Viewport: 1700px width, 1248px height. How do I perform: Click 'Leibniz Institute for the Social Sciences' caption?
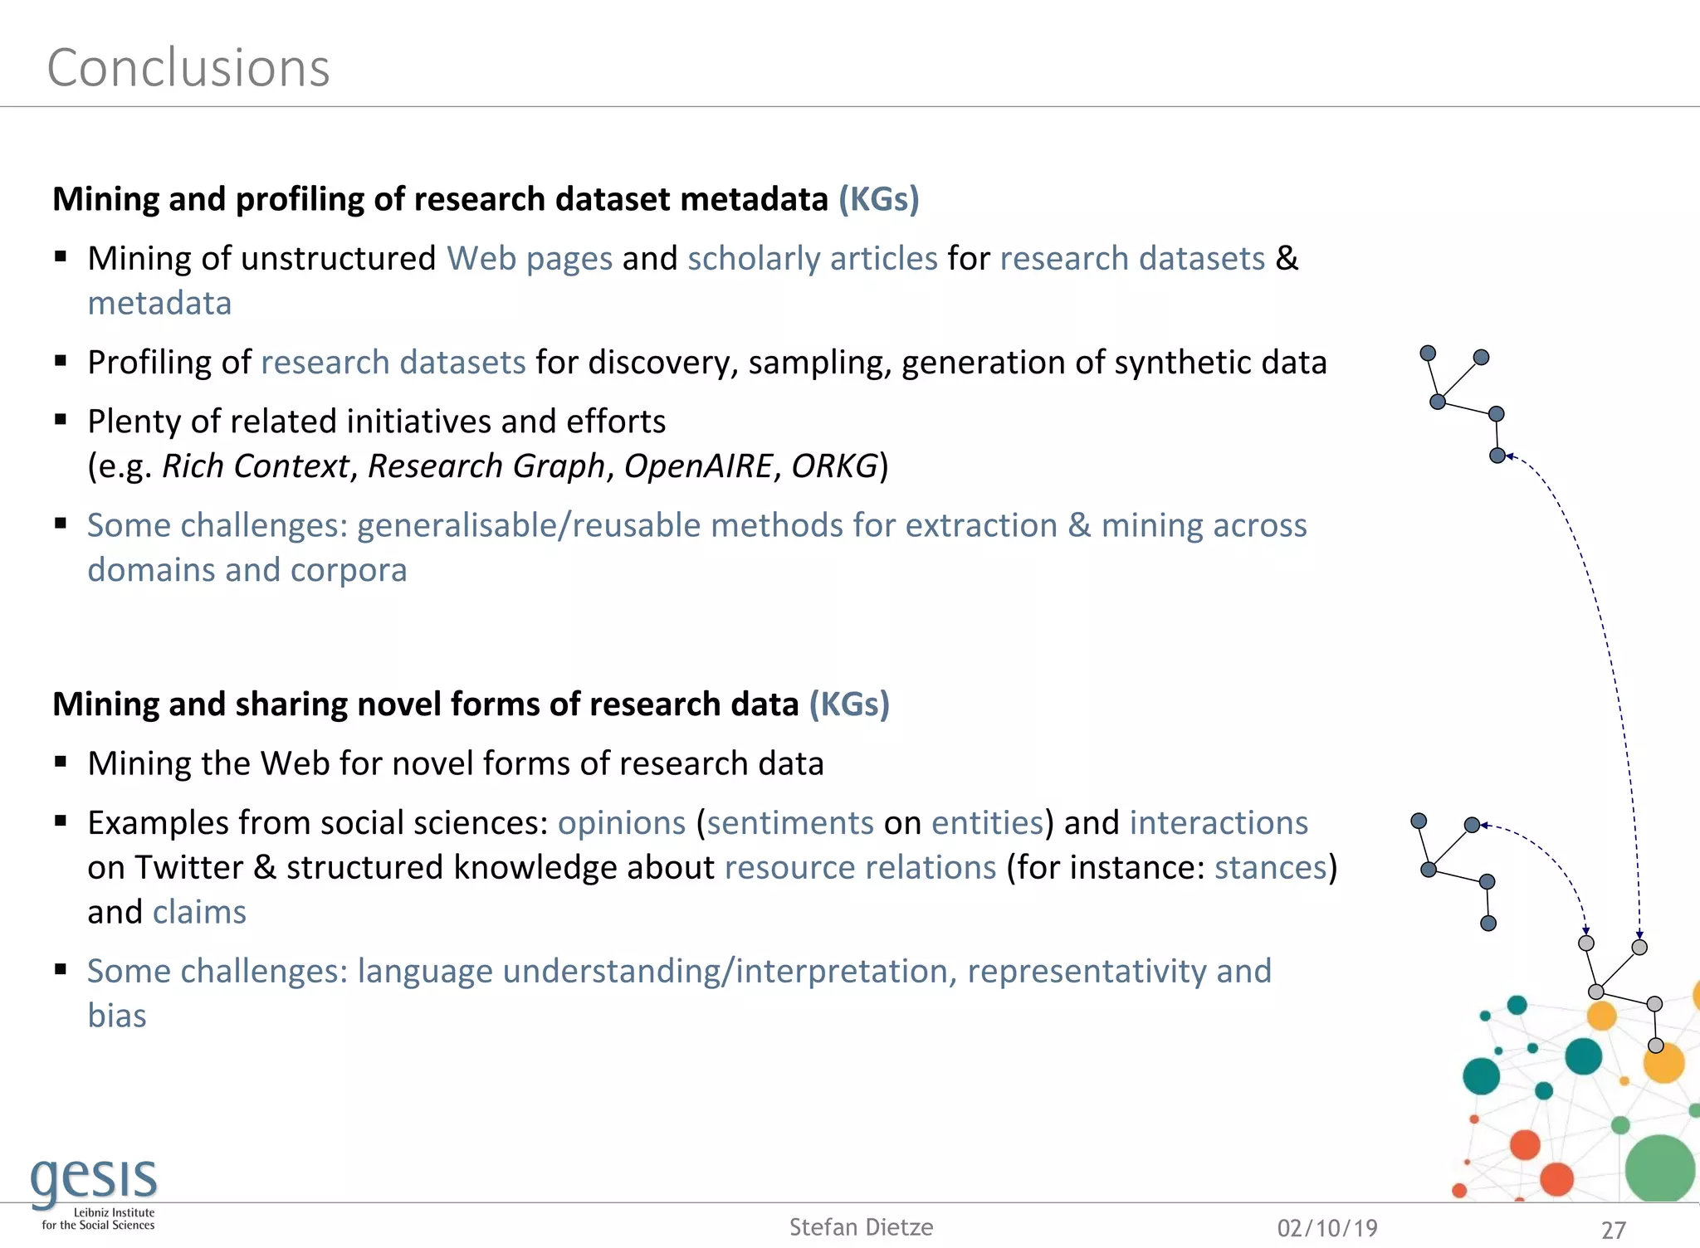[98, 1219]
